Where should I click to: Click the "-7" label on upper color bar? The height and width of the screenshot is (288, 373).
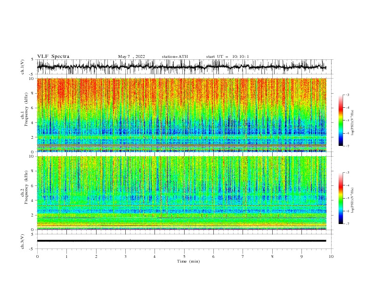[x=347, y=146]
